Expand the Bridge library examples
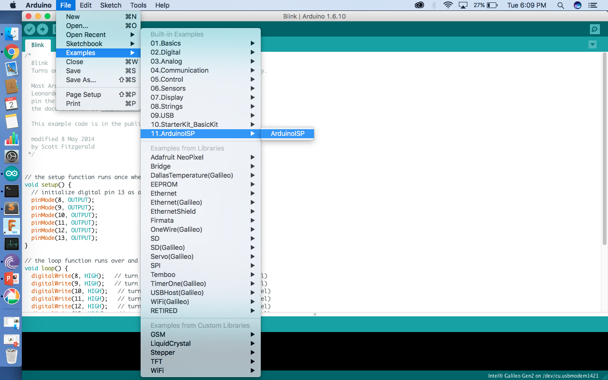The image size is (608, 380). (200, 166)
